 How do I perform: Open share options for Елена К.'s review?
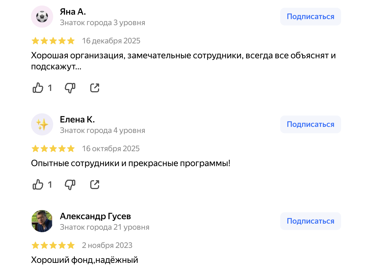tap(94, 184)
